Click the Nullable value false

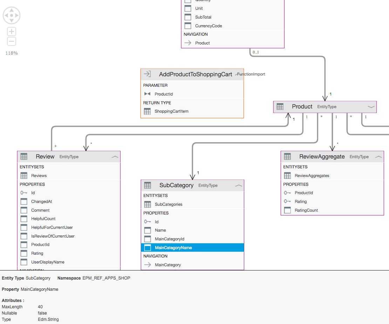click(x=42, y=313)
